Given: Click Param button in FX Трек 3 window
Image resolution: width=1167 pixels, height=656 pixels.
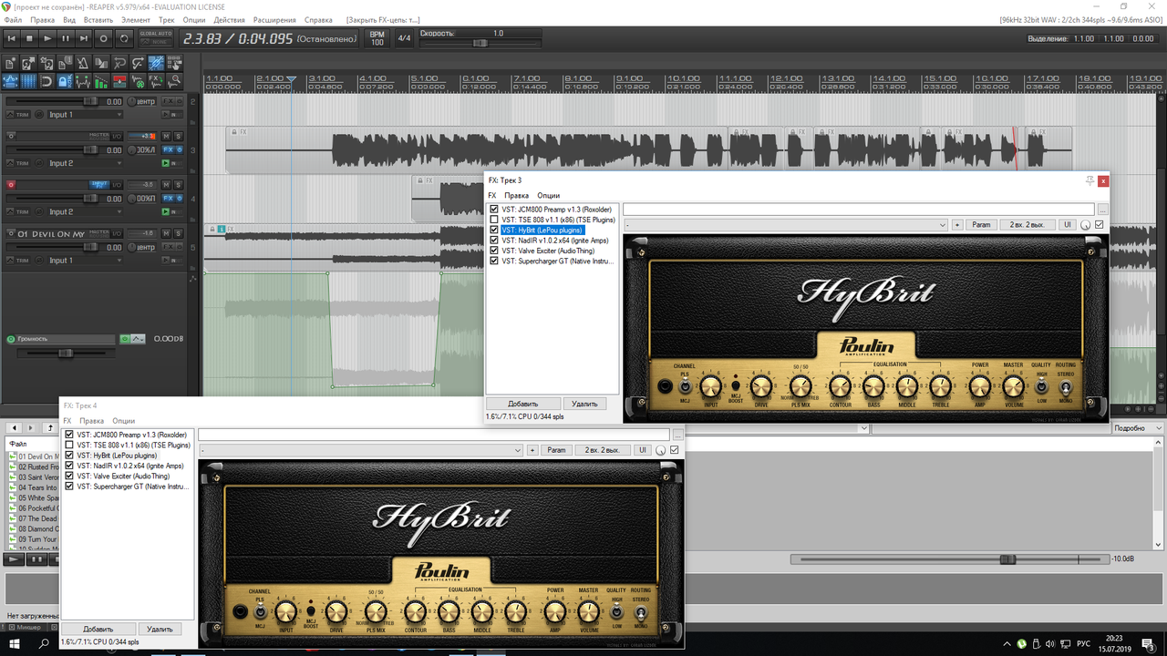Looking at the screenshot, I should [x=981, y=224].
